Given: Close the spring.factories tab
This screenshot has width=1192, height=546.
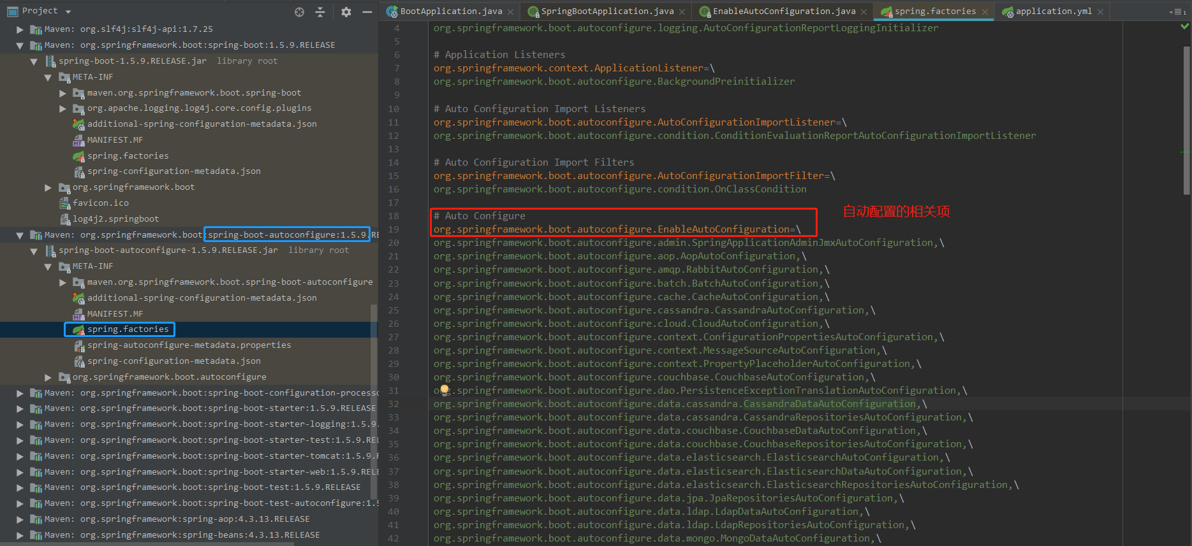Looking at the screenshot, I should [x=985, y=11].
